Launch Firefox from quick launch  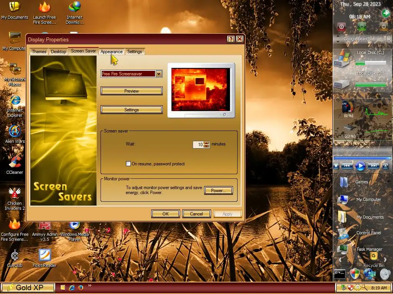click(x=81, y=288)
